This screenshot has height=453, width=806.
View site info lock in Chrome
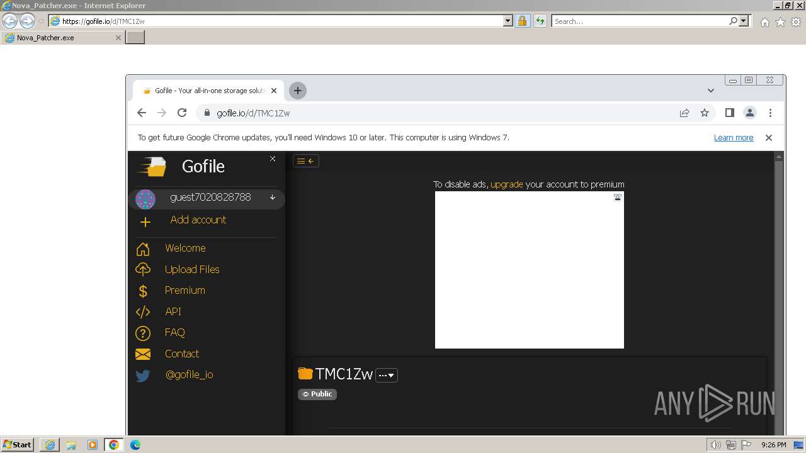tap(206, 113)
